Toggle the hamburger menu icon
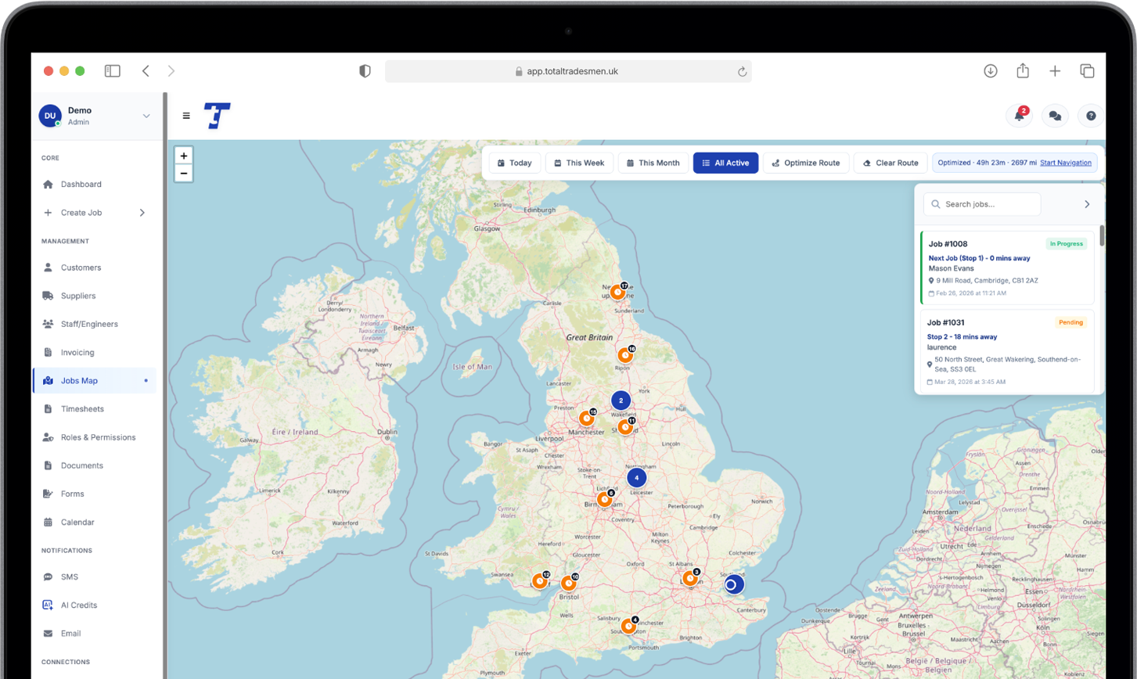The height and width of the screenshot is (679, 1137). pyautogui.click(x=186, y=116)
